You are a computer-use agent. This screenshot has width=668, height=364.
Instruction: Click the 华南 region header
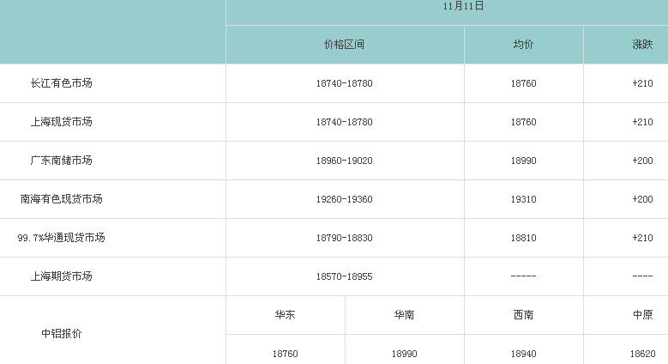click(x=405, y=315)
